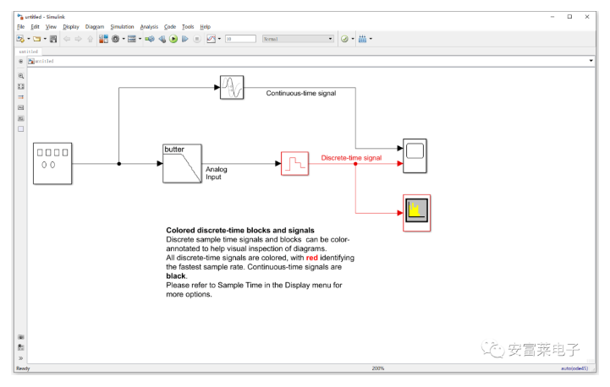This screenshot has height=387, width=610.
Task: Toggle sample time display palette icon
Action: (21, 97)
